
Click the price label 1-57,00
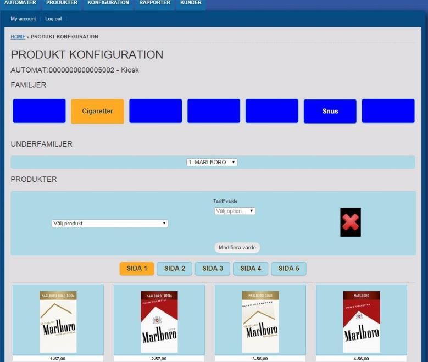[x=58, y=359]
